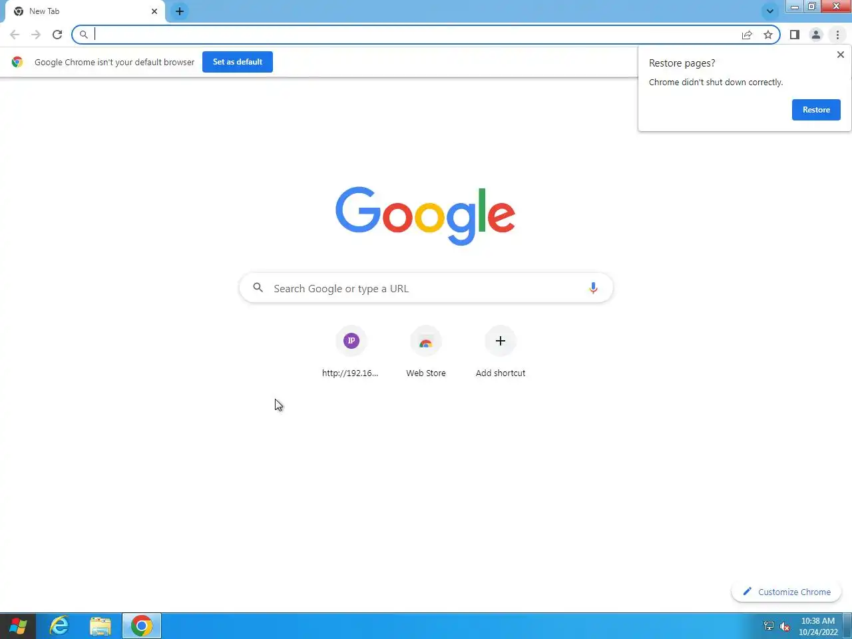Click the magnifier icon in Google search box
The height and width of the screenshot is (639, 852).
pos(258,288)
